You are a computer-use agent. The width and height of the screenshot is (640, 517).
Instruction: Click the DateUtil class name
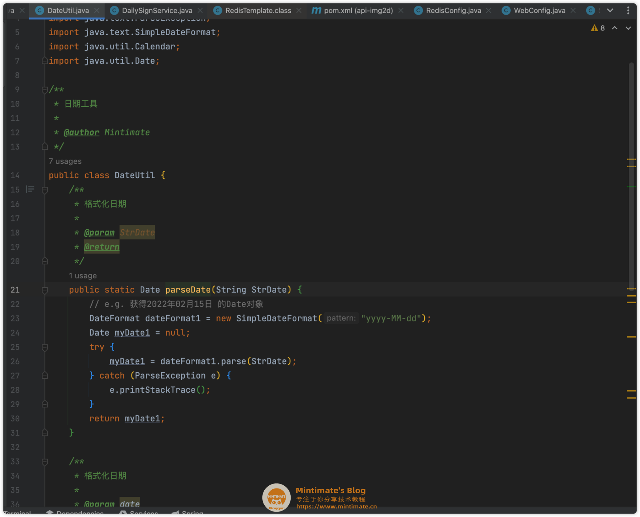coord(135,175)
